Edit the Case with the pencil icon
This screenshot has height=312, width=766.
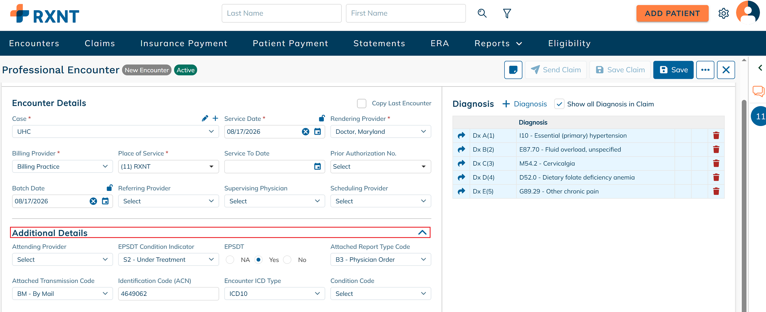[205, 119]
